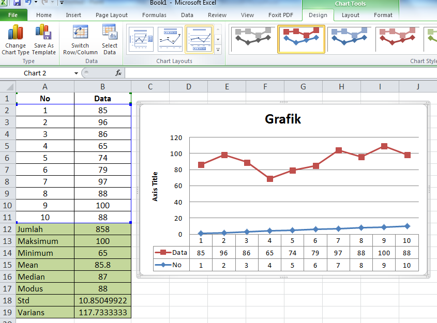Open the File tab
Image resolution: width=437 pixels, height=323 pixels.
click(13, 15)
